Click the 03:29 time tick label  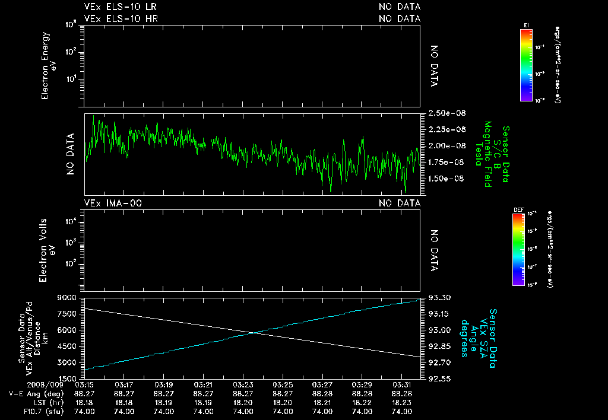click(362, 385)
